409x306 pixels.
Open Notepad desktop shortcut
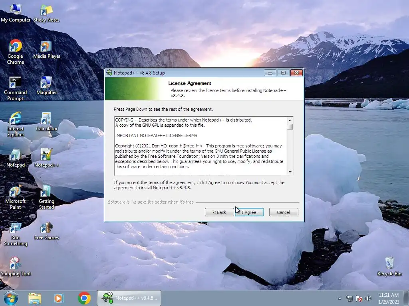pyautogui.click(x=16, y=158)
